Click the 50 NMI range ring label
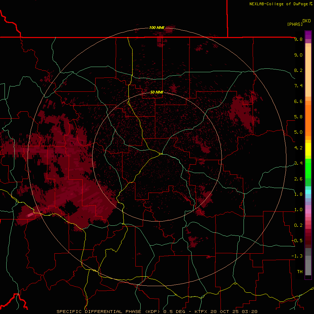Screen dimensions: 314x314 tap(157, 92)
